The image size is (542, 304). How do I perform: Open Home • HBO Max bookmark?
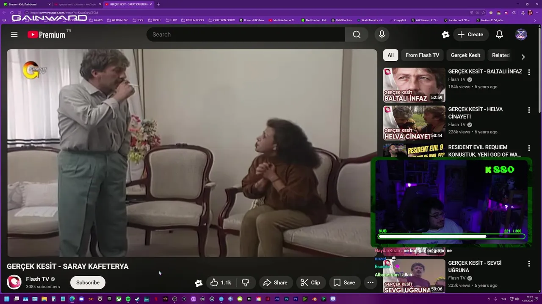point(252,20)
